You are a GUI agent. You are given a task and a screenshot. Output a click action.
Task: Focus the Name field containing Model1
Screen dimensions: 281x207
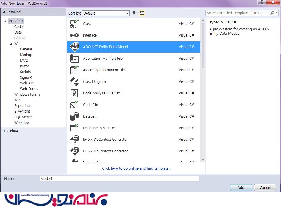click(x=119, y=179)
